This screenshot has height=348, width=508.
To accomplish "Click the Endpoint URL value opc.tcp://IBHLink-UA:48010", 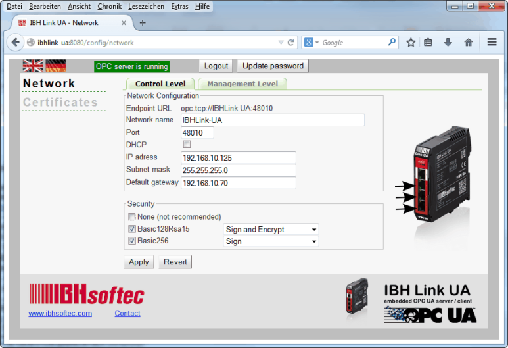I will point(227,108).
